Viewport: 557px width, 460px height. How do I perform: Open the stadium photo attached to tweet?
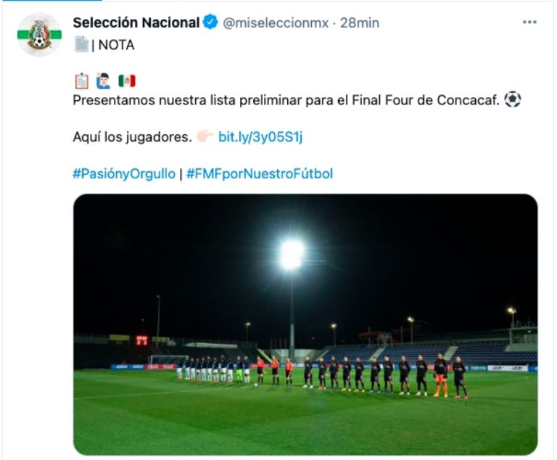click(305, 324)
